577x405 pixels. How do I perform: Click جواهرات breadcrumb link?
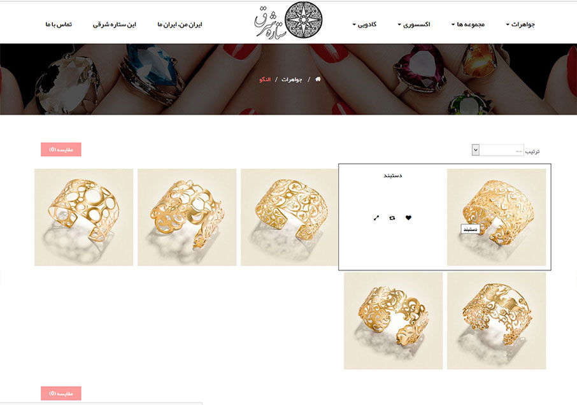tap(292, 80)
